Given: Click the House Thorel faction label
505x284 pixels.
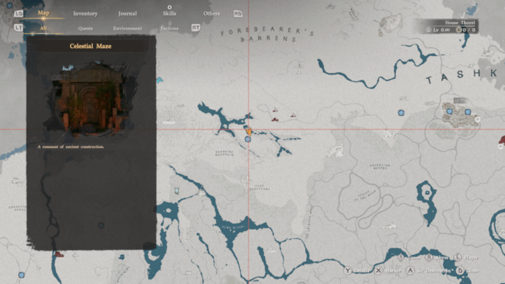Looking at the screenshot, I should click(460, 23).
